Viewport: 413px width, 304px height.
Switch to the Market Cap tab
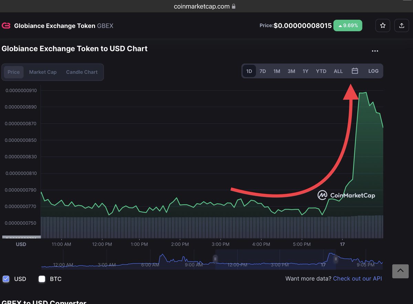(x=43, y=72)
